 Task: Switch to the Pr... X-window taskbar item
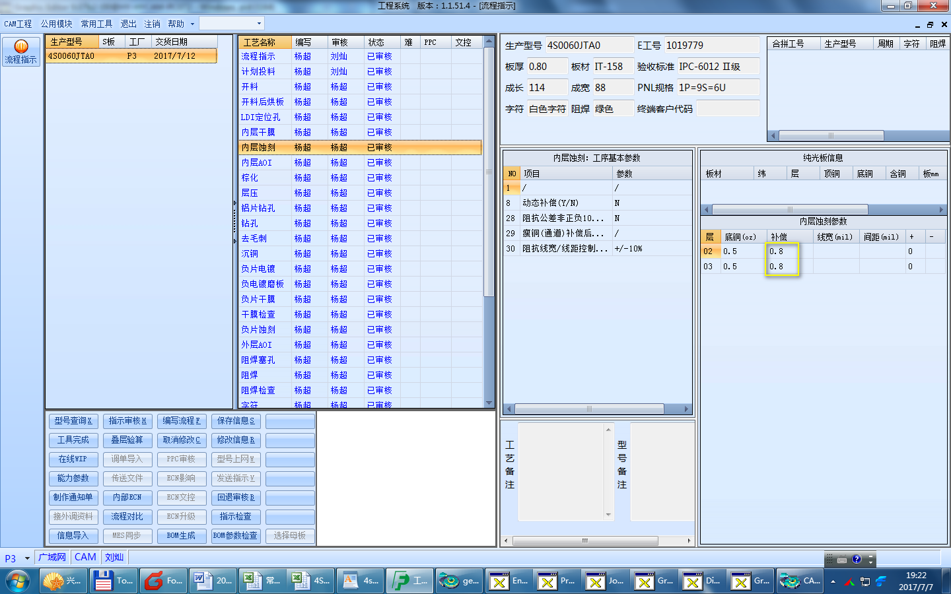tap(558, 581)
